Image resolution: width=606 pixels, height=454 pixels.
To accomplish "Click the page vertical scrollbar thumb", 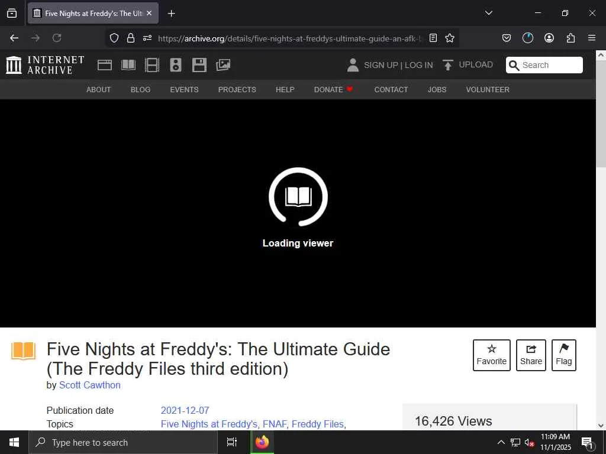I will [x=601, y=114].
